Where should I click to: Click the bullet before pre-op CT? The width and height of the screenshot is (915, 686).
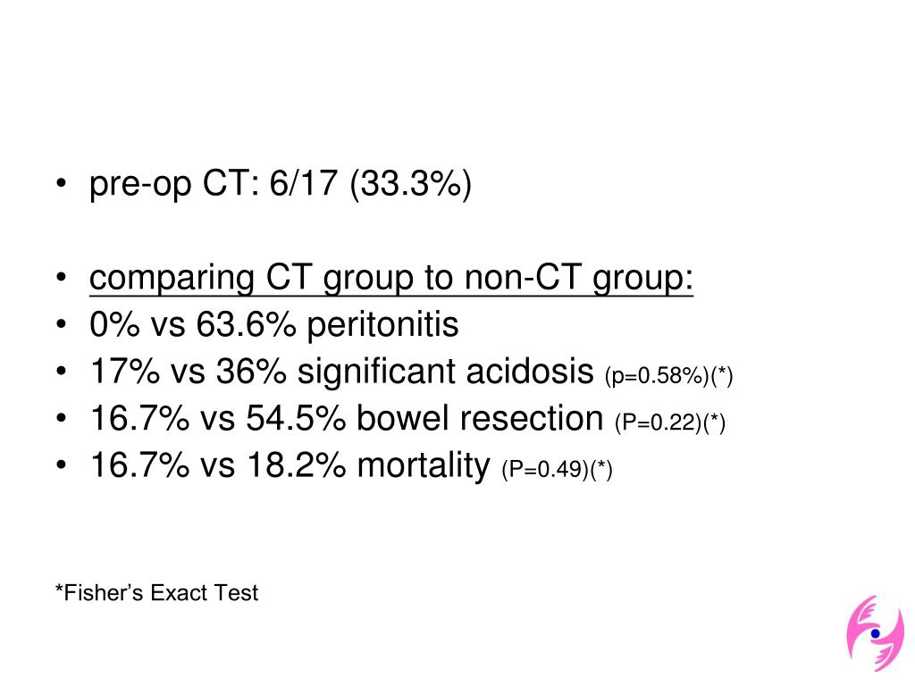click(x=61, y=184)
